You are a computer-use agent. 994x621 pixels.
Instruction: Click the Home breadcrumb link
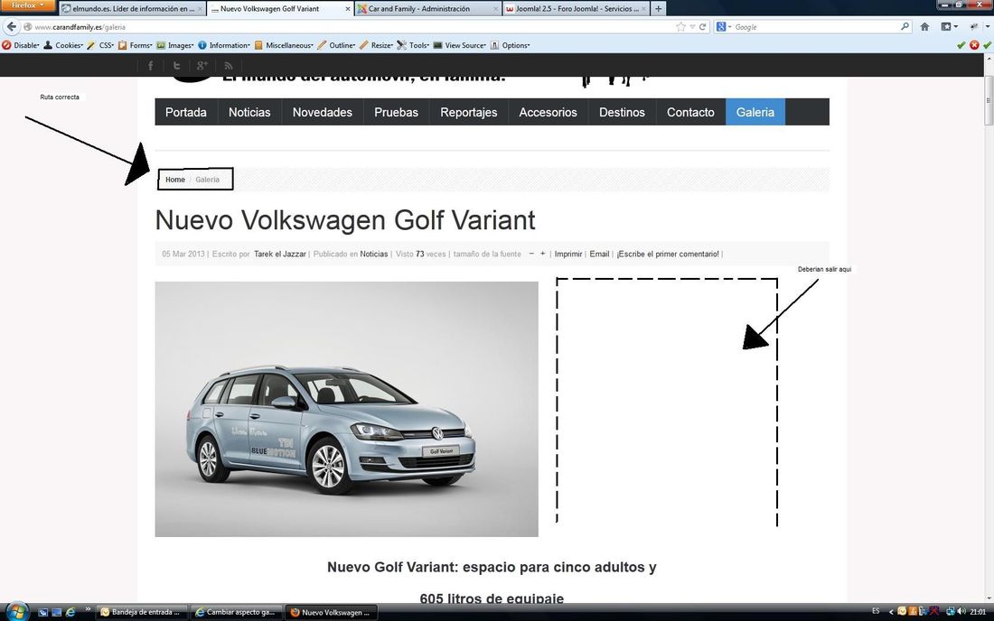[x=175, y=180]
